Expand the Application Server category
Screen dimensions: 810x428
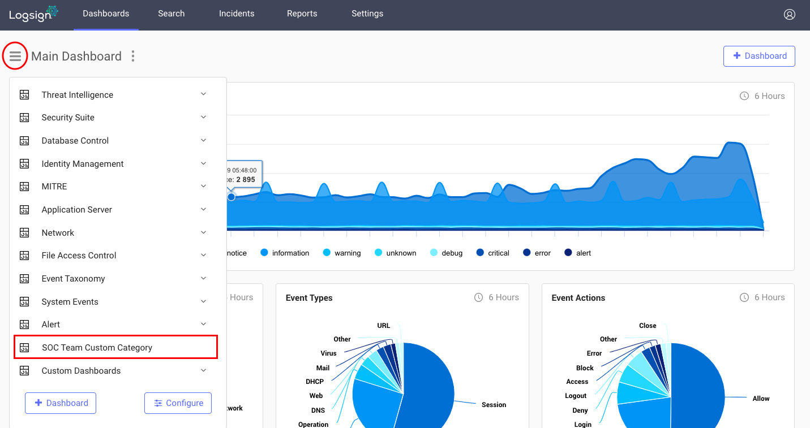pyautogui.click(x=204, y=209)
